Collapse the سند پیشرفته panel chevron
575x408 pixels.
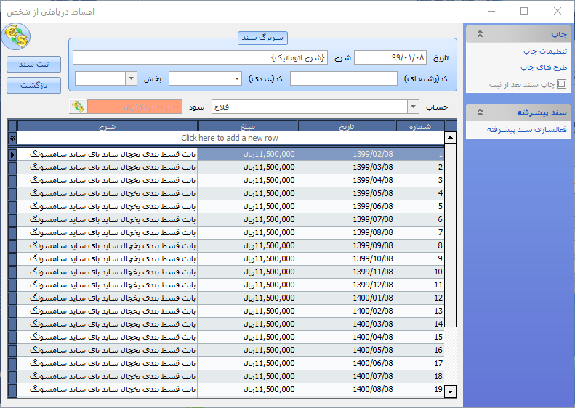point(480,113)
